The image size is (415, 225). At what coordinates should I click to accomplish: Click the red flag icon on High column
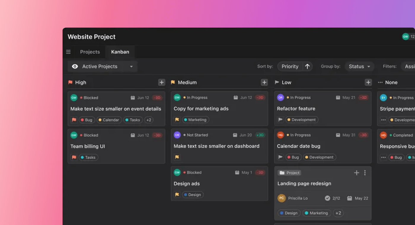70,82
